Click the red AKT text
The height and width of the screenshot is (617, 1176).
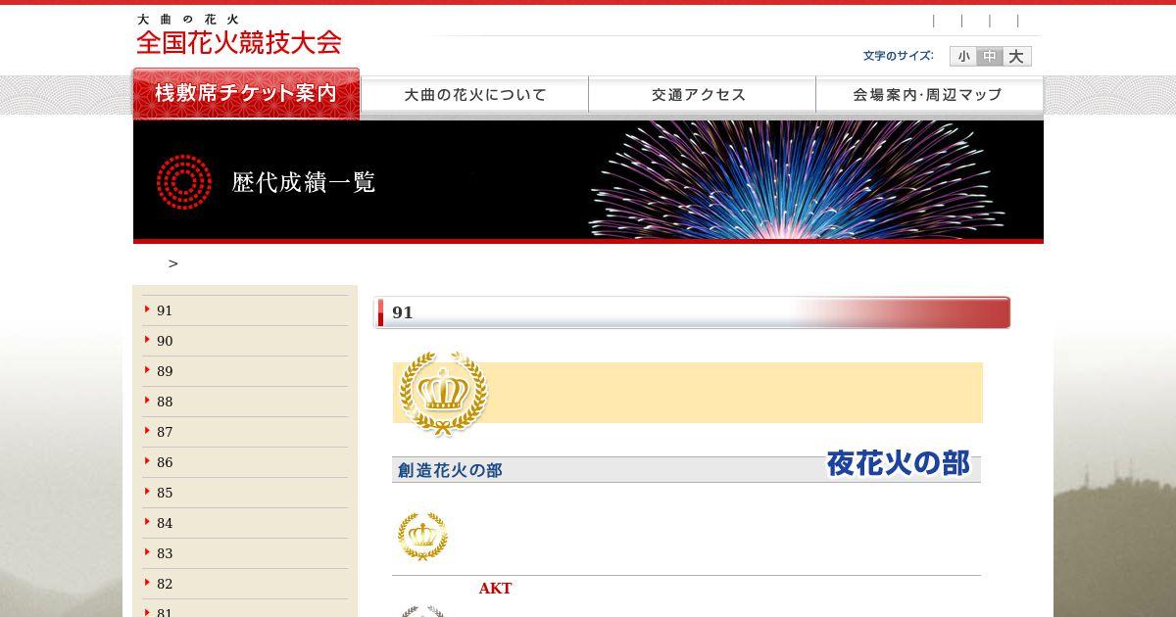click(495, 589)
